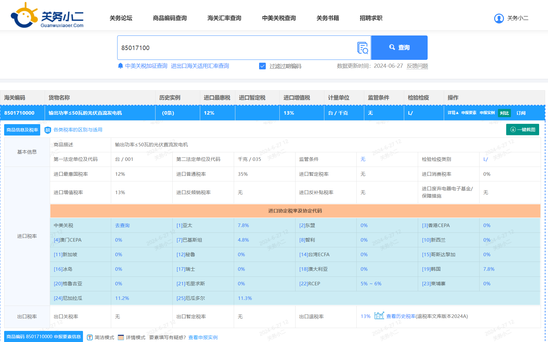Image resolution: width=548 pixels, height=342 pixels.
Task: Click the [18]澳大利亚 agreement entry
Action: (313, 269)
